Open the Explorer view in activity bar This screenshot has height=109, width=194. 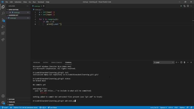click(3, 7)
